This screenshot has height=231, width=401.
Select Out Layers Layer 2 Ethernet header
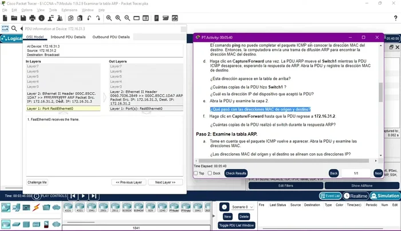pos(146,98)
